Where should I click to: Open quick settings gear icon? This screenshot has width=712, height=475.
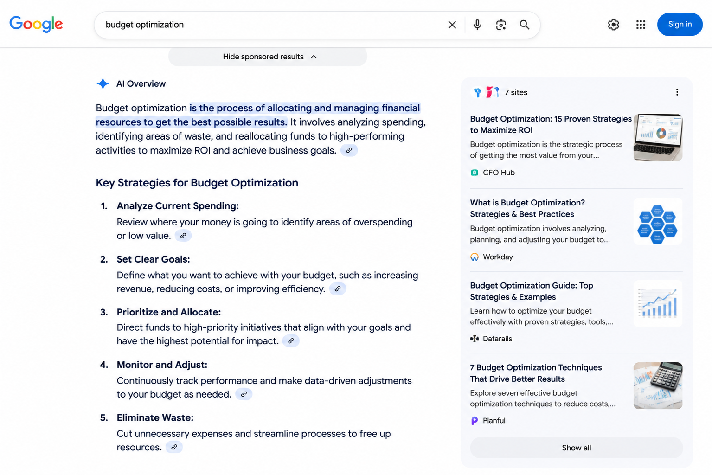click(614, 25)
